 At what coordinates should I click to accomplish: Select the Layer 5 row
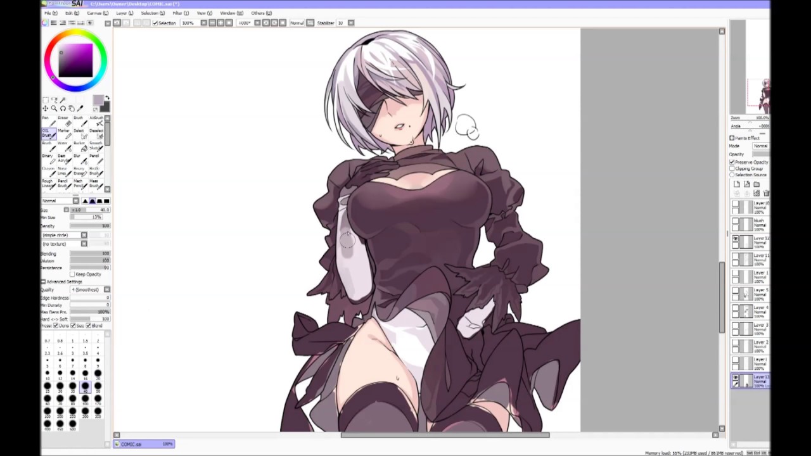coord(751,293)
